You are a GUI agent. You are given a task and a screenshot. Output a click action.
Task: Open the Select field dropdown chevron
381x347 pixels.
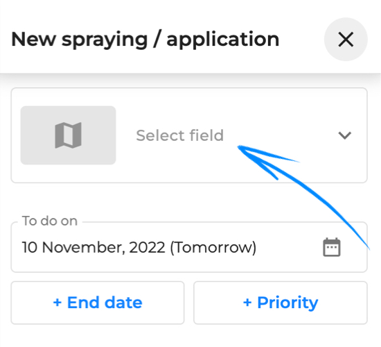pos(345,135)
